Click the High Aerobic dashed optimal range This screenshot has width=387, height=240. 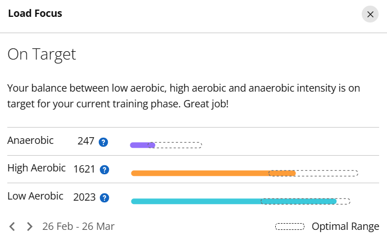pos(313,173)
